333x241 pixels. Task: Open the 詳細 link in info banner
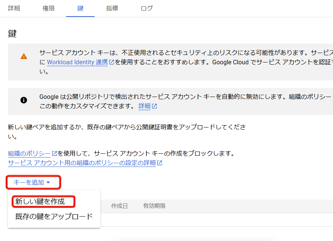145,106
